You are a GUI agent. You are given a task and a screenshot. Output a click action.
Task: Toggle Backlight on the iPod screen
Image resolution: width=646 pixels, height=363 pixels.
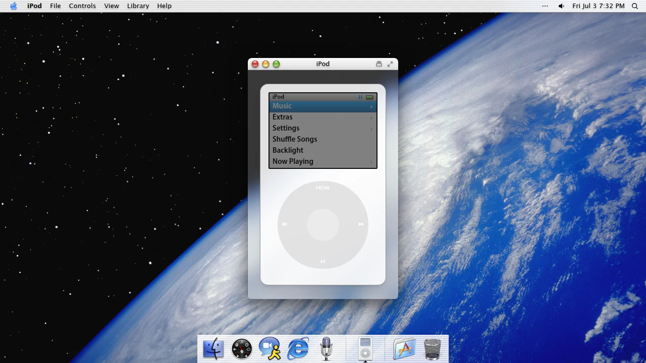323,150
